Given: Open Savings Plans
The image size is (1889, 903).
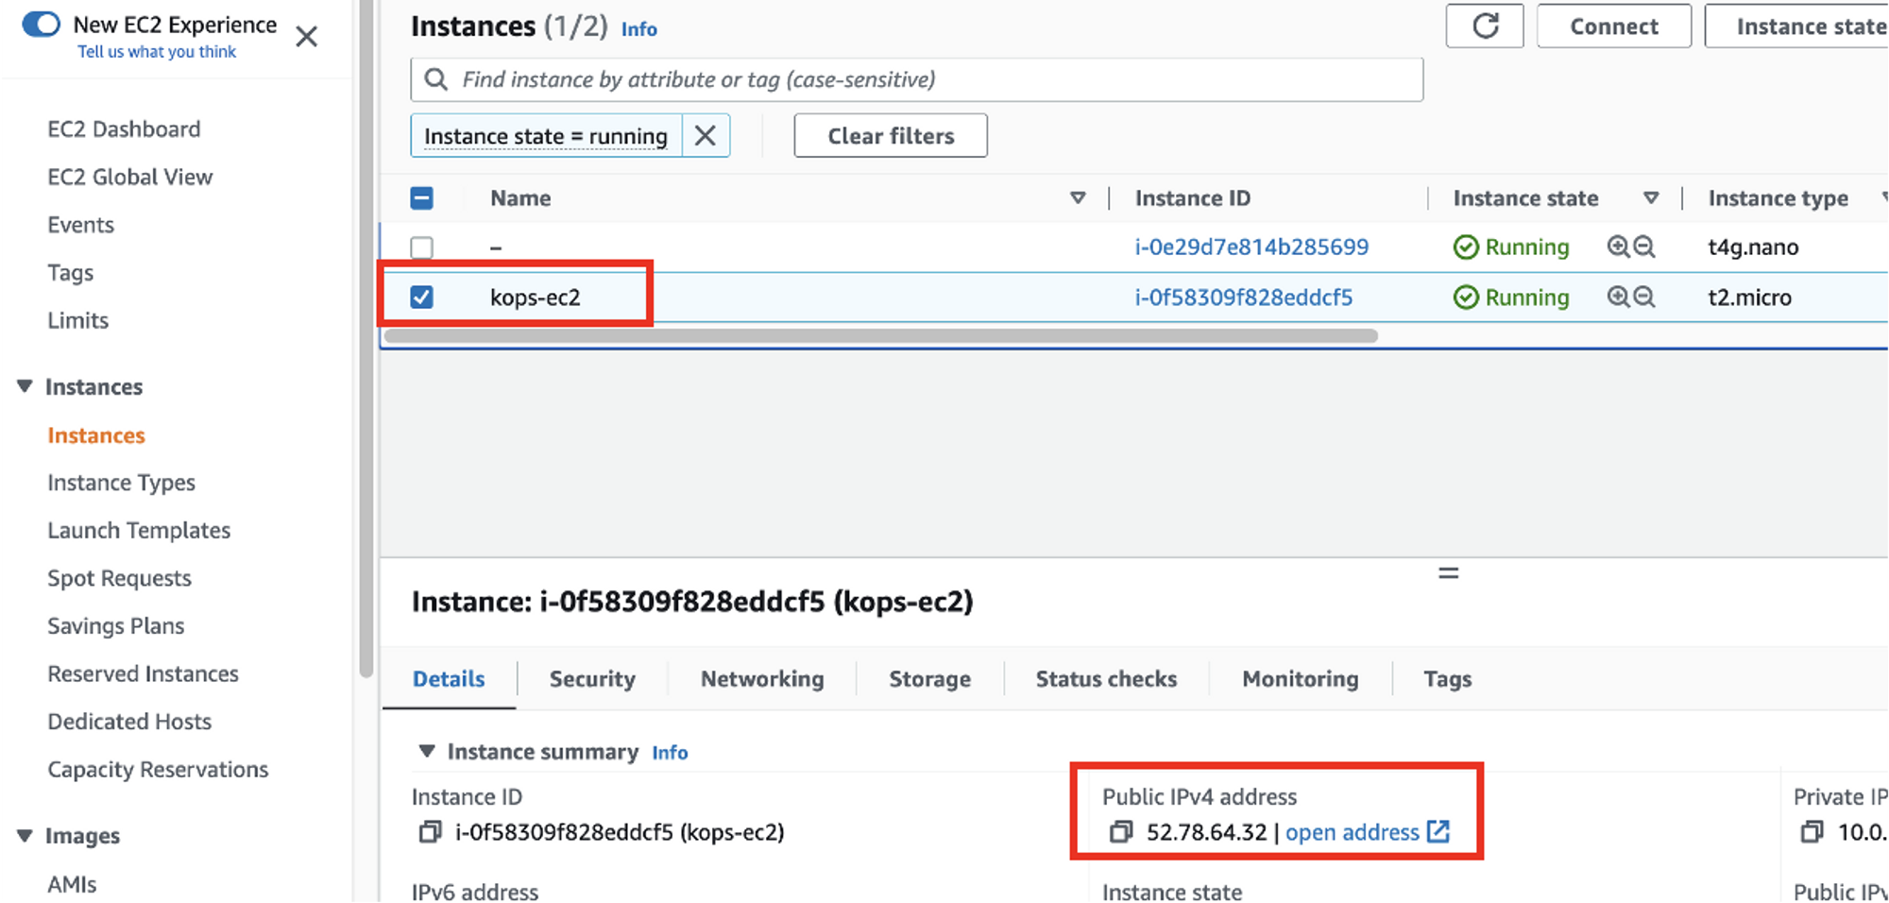Looking at the screenshot, I should (x=115, y=626).
